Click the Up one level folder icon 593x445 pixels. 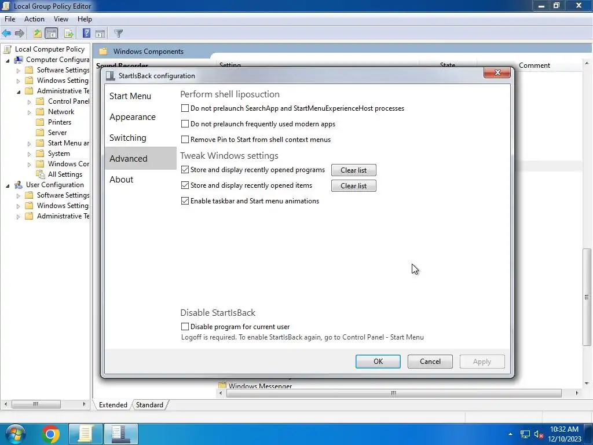pyautogui.click(x=37, y=33)
